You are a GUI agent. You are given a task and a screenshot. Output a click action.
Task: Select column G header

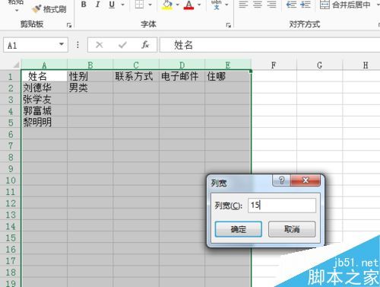coord(320,65)
